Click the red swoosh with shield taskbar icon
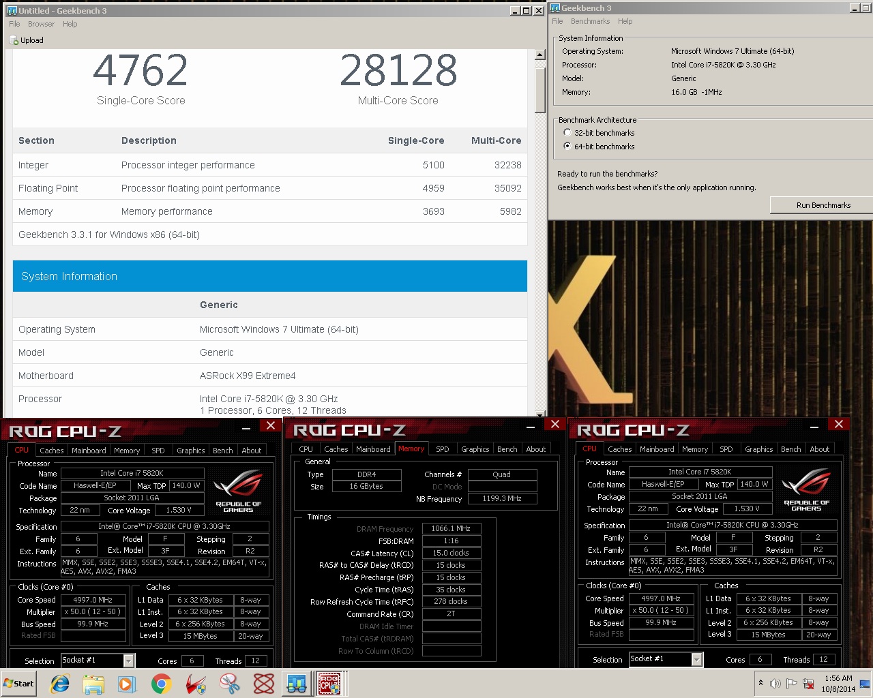 pos(196,683)
